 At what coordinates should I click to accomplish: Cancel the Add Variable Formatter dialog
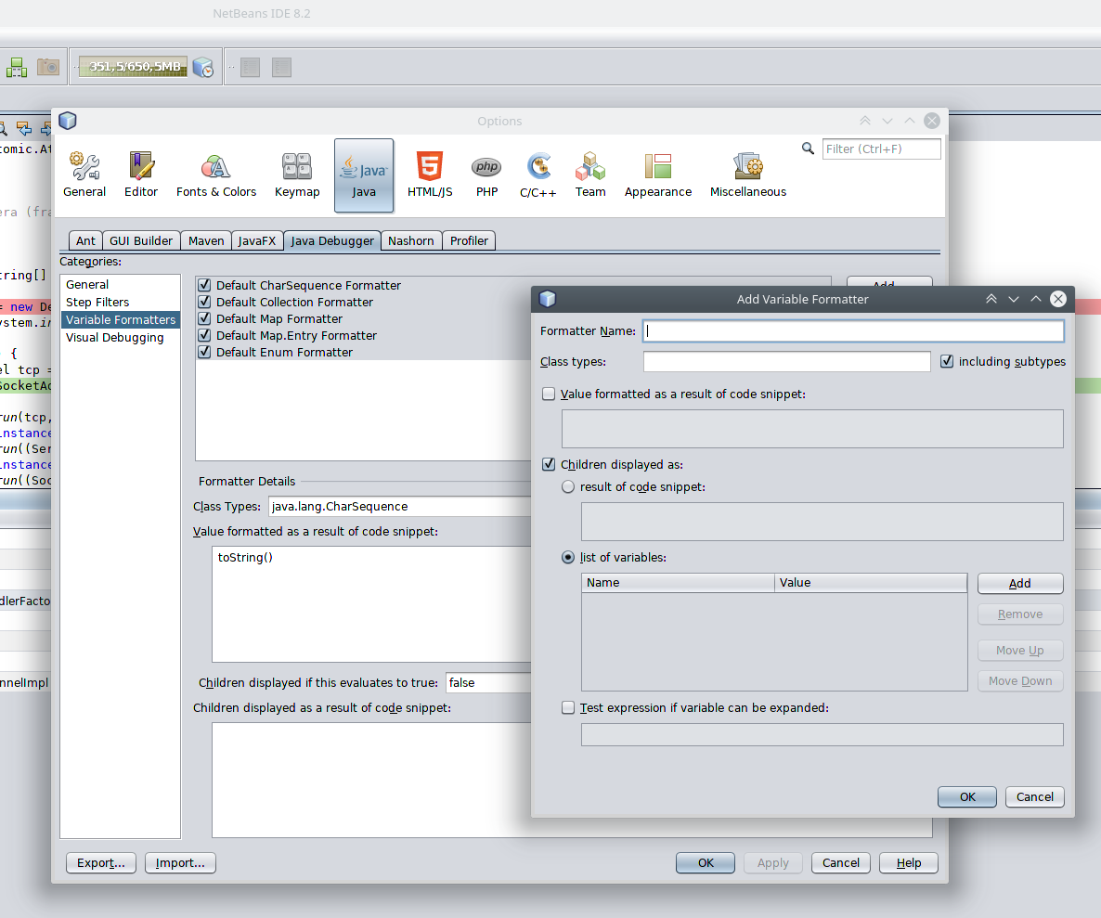(1035, 796)
